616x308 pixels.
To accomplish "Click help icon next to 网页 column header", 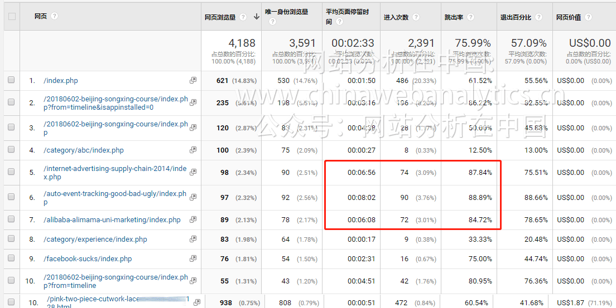I will [x=54, y=16].
